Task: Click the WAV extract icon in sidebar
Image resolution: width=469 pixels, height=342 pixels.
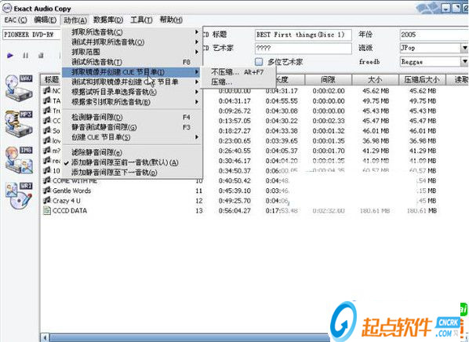Action: pyautogui.click(x=19, y=88)
